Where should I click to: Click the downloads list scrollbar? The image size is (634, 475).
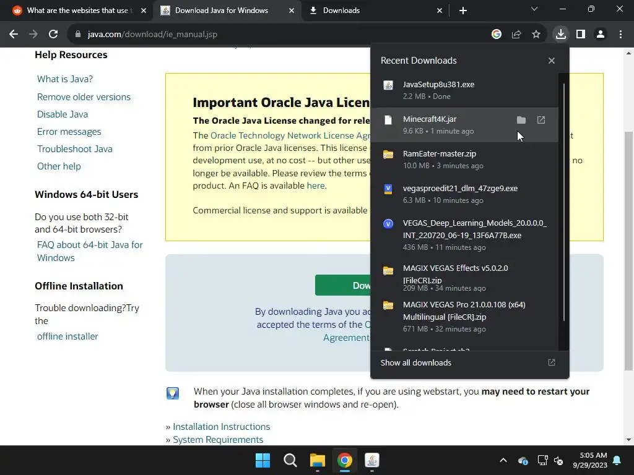tap(563, 202)
